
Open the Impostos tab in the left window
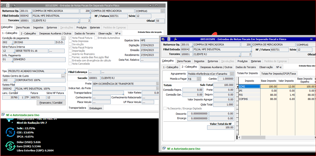(38, 27)
